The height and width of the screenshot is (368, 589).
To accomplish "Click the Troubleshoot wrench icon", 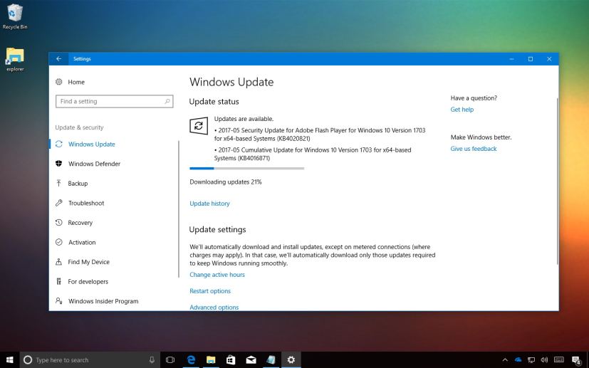I will pos(59,203).
